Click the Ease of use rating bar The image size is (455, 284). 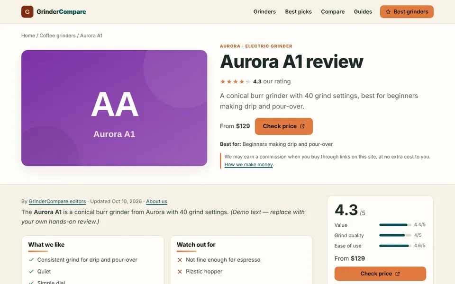[395, 246]
